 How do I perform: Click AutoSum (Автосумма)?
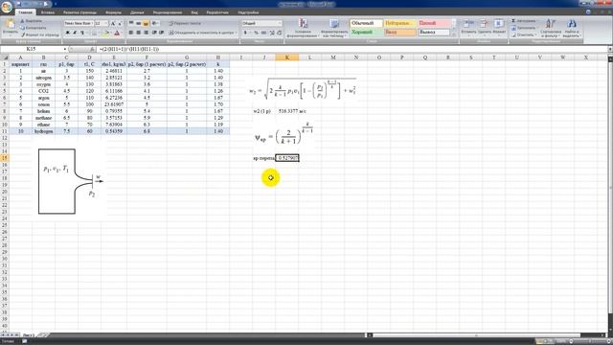point(524,21)
